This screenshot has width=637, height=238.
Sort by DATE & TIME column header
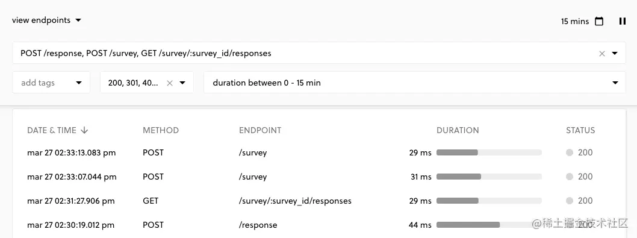click(x=52, y=130)
